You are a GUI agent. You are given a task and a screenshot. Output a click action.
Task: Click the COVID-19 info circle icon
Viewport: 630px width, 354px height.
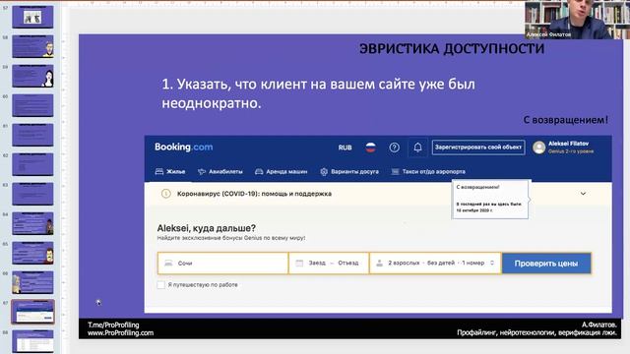tap(165, 194)
